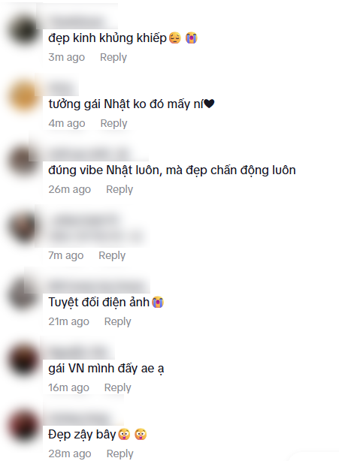339x461 pixels.
Task: Click the blurred username above 'gái VN mình'
Action: (77, 351)
